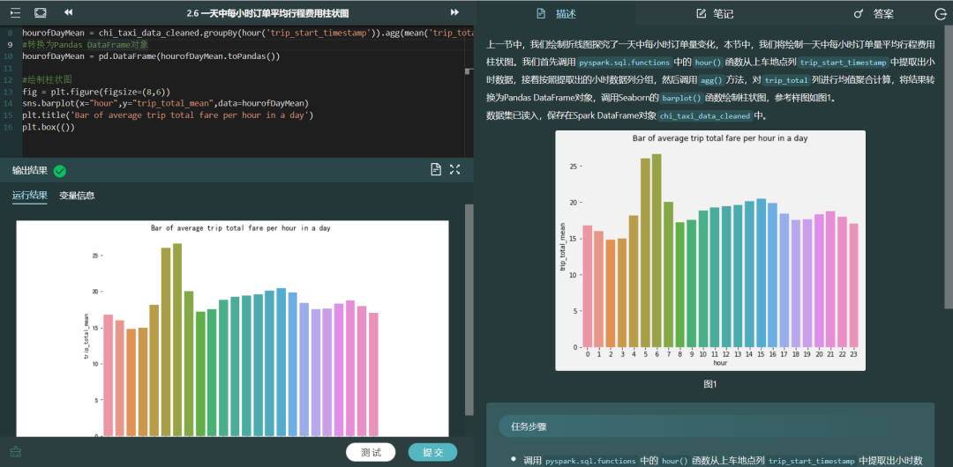Screen dimensions: 953x467
Task: Click the inline code chi_taxi_data_cleaned
Action: [705, 115]
